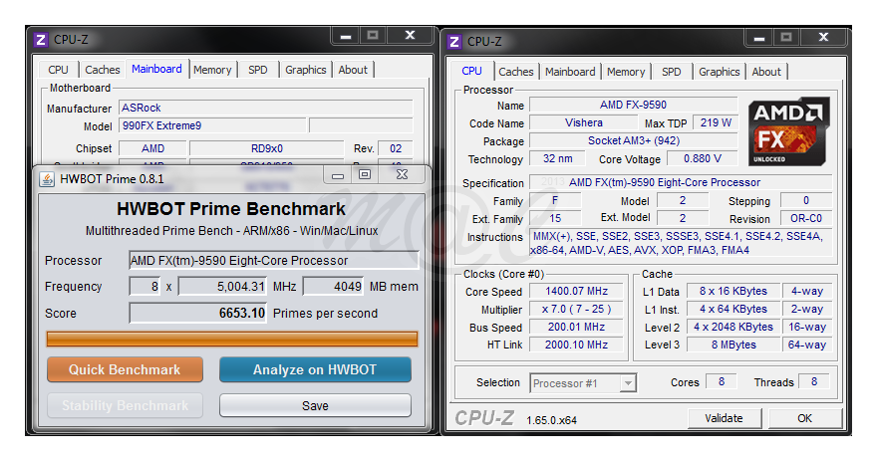Click the 5,004.31 MHz frequency field
Image resolution: width=877 pixels, height=461 pixels.
(x=223, y=287)
